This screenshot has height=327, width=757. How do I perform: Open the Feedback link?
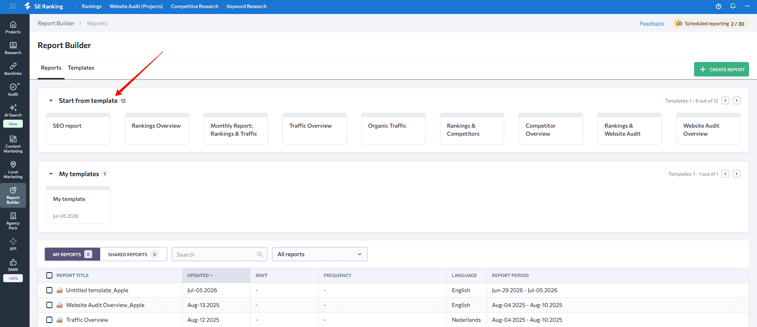pyautogui.click(x=652, y=24)
